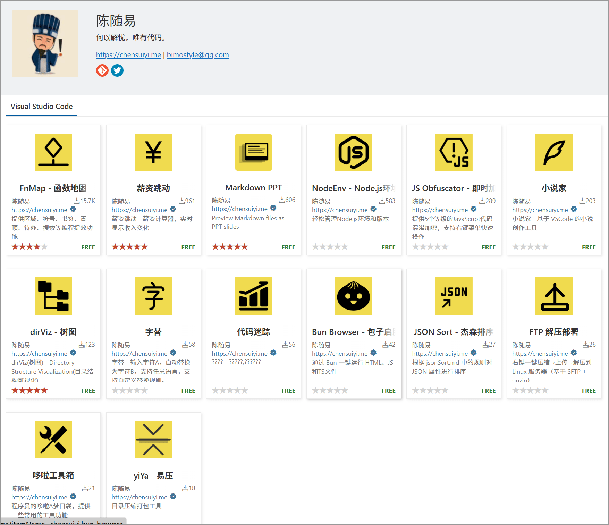Open the 薪资跳动 yen icon
This screenshot has width=609, height=525.
click(153, 152)
